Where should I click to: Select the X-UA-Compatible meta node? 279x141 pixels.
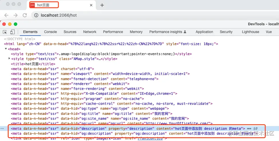94,93
